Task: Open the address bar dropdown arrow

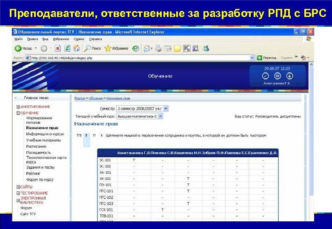Action: tap(252, 58)
